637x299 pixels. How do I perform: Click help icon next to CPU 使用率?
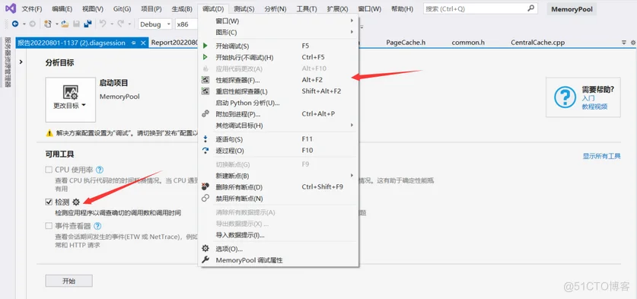[x=100, y=170]
